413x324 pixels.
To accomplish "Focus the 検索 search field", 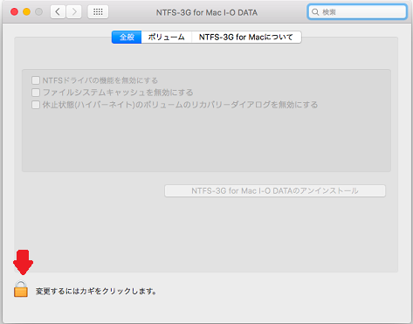I will pos(357,12).
